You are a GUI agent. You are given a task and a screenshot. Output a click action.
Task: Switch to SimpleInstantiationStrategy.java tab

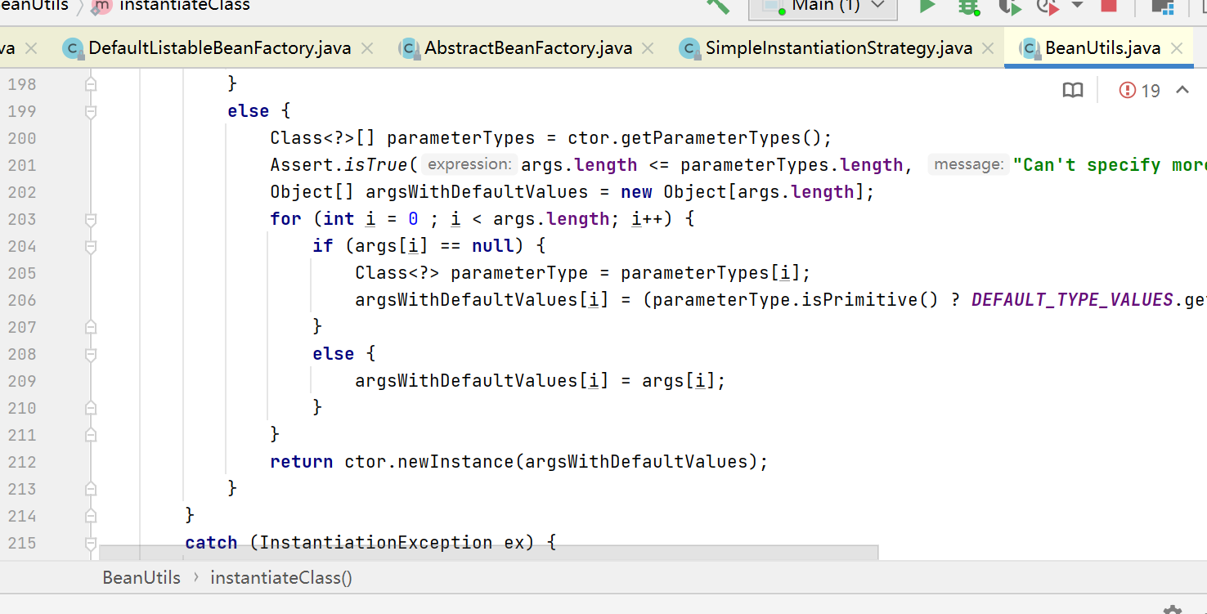coord(839,48)
